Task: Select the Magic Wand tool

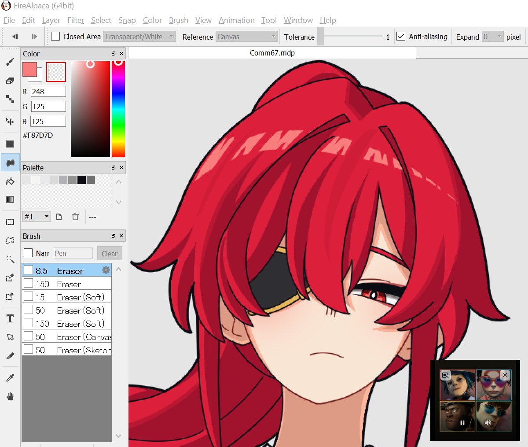Action: [x=10, y=259]
